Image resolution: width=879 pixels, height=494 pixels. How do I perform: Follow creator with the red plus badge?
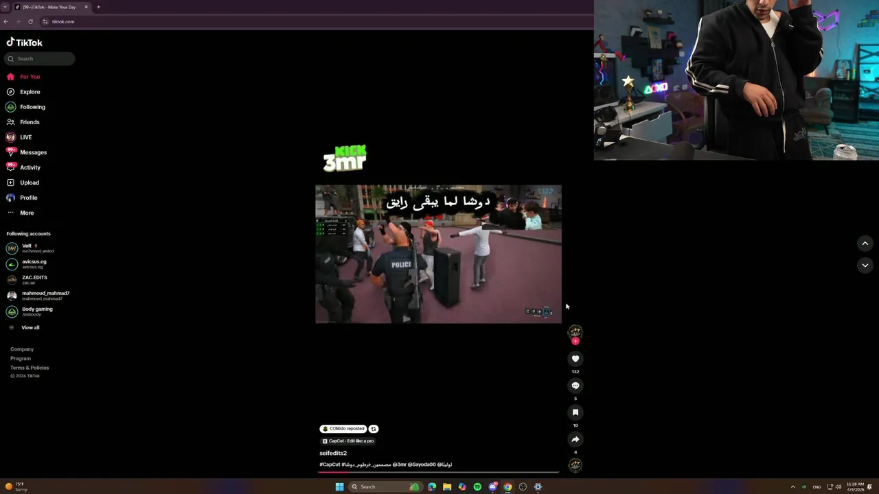tap(575, 341)
